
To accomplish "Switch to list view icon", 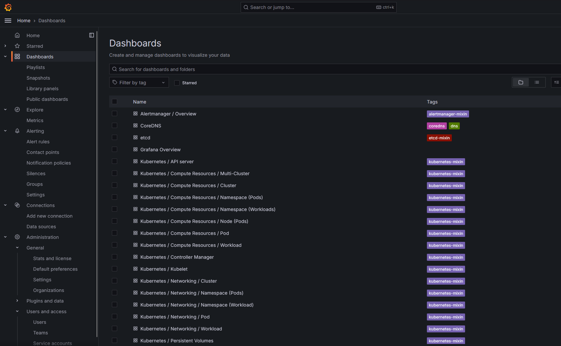I will click(x=537, y=82).
